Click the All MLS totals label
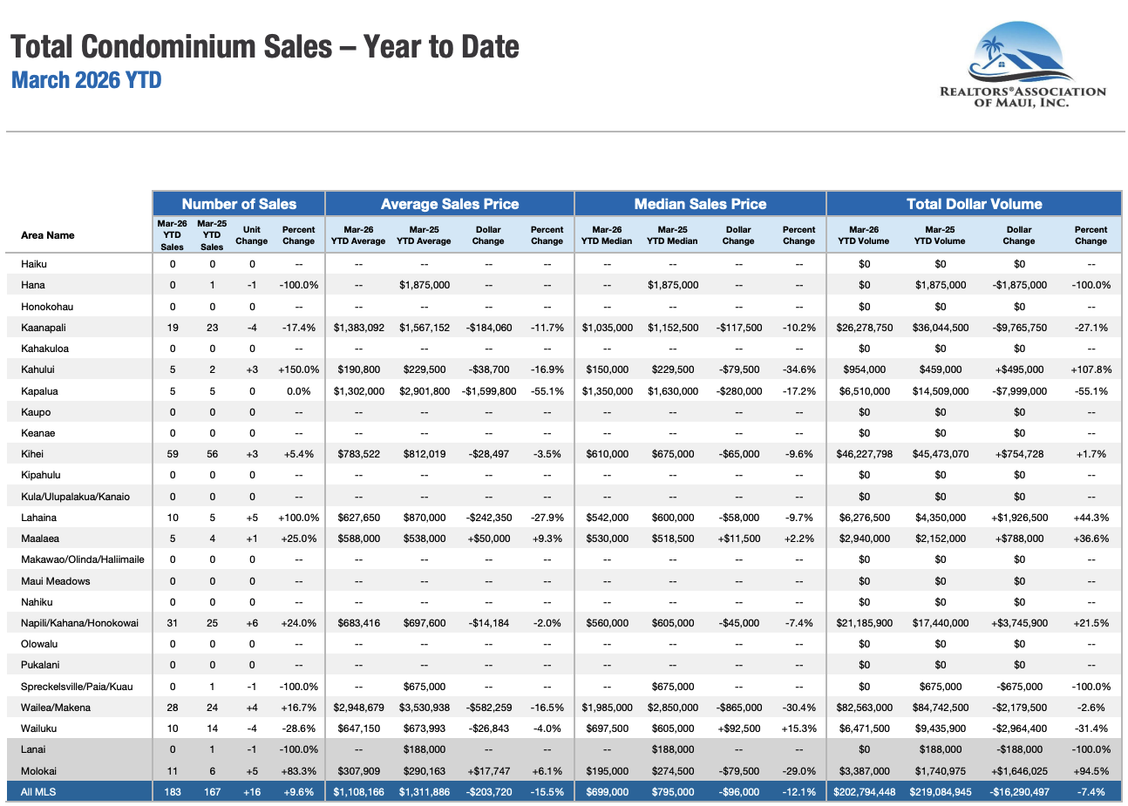This screenshot has height=806, width=1128. pos(37,792)
